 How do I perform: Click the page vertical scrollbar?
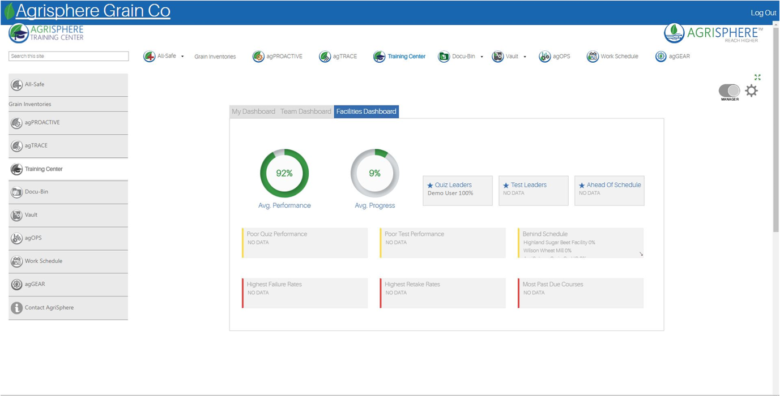pyautogui.click(x=775, y=130)
